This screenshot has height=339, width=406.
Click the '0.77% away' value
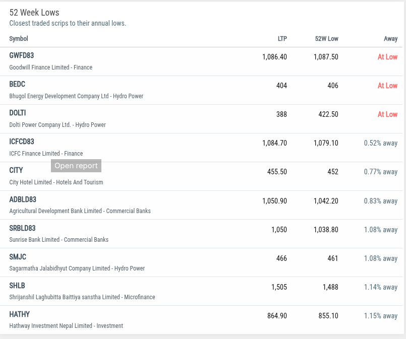(381, 172)
